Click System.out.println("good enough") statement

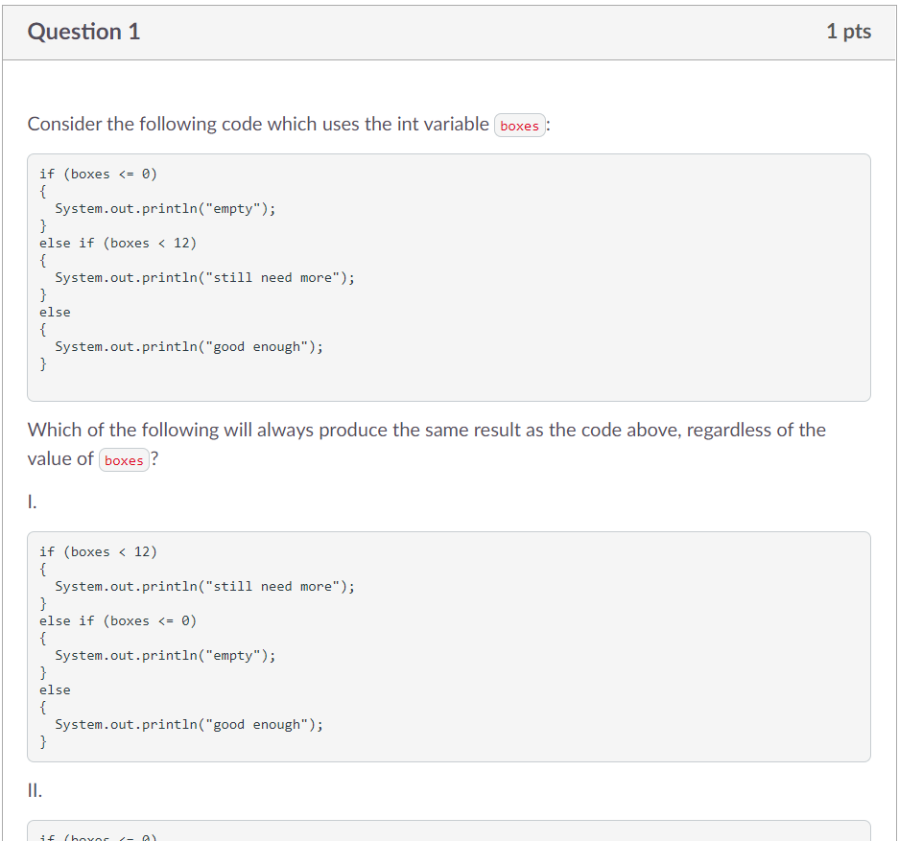[189, 346]
